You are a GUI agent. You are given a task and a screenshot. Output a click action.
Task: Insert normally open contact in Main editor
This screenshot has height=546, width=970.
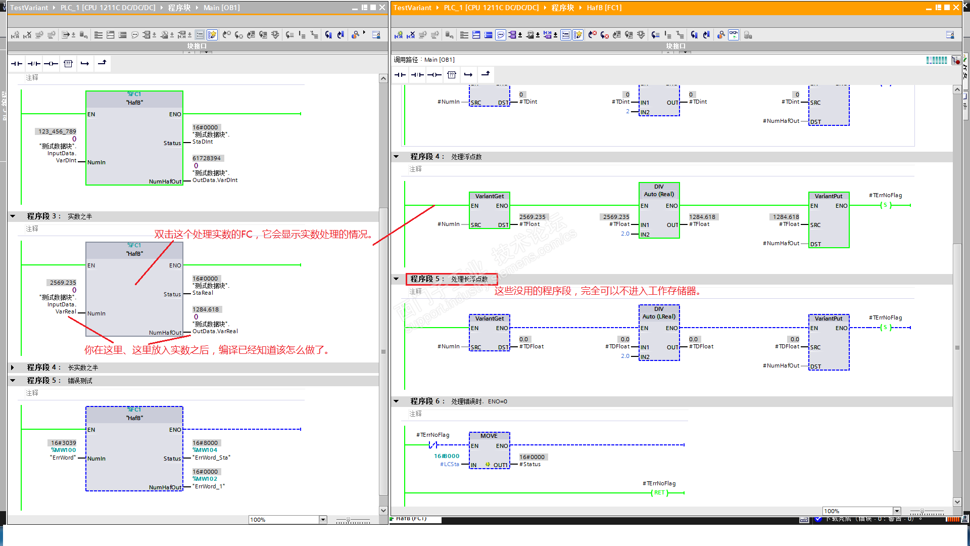click(x=17, y=63)
